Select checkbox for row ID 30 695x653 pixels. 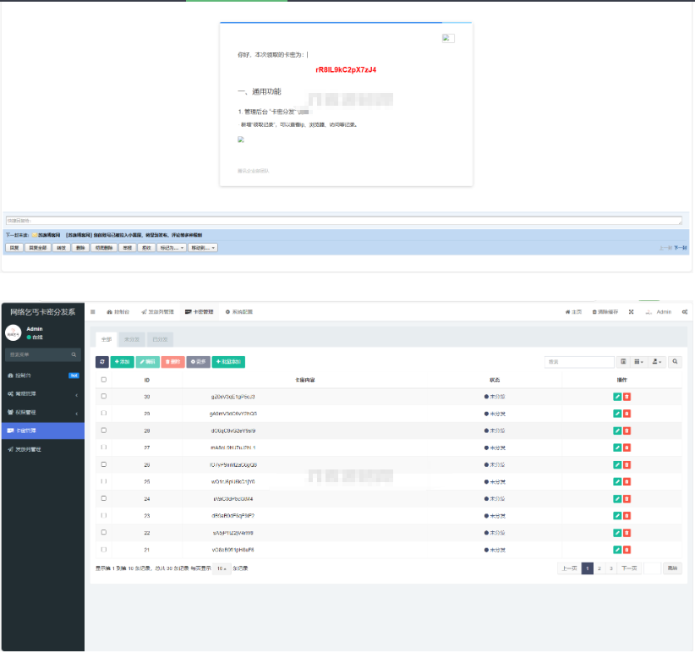(104, 397)
